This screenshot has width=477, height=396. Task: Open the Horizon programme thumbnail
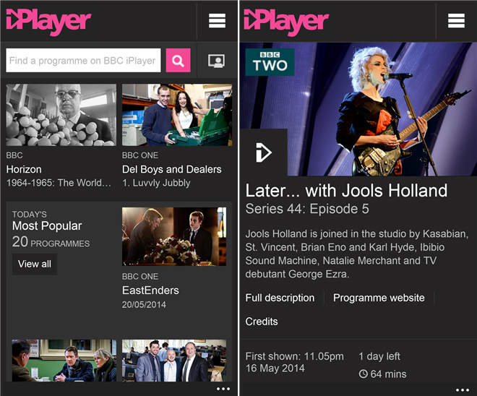coord(61,115)
